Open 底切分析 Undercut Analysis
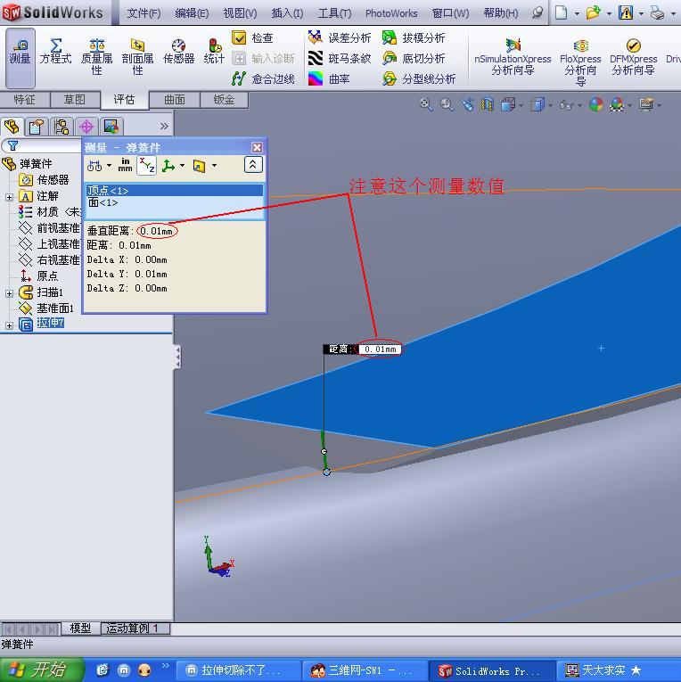Screen dimensions: 681x682 point(414,58)
